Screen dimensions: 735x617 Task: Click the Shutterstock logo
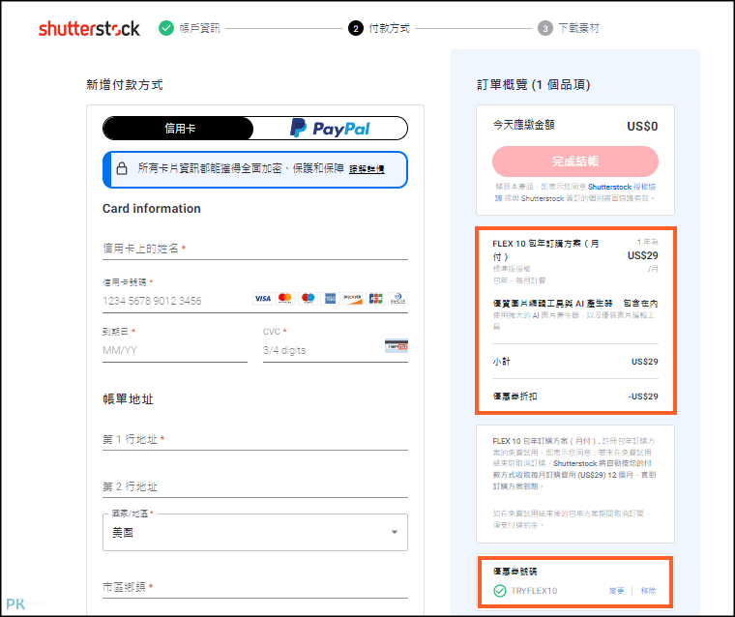(89, 29)
